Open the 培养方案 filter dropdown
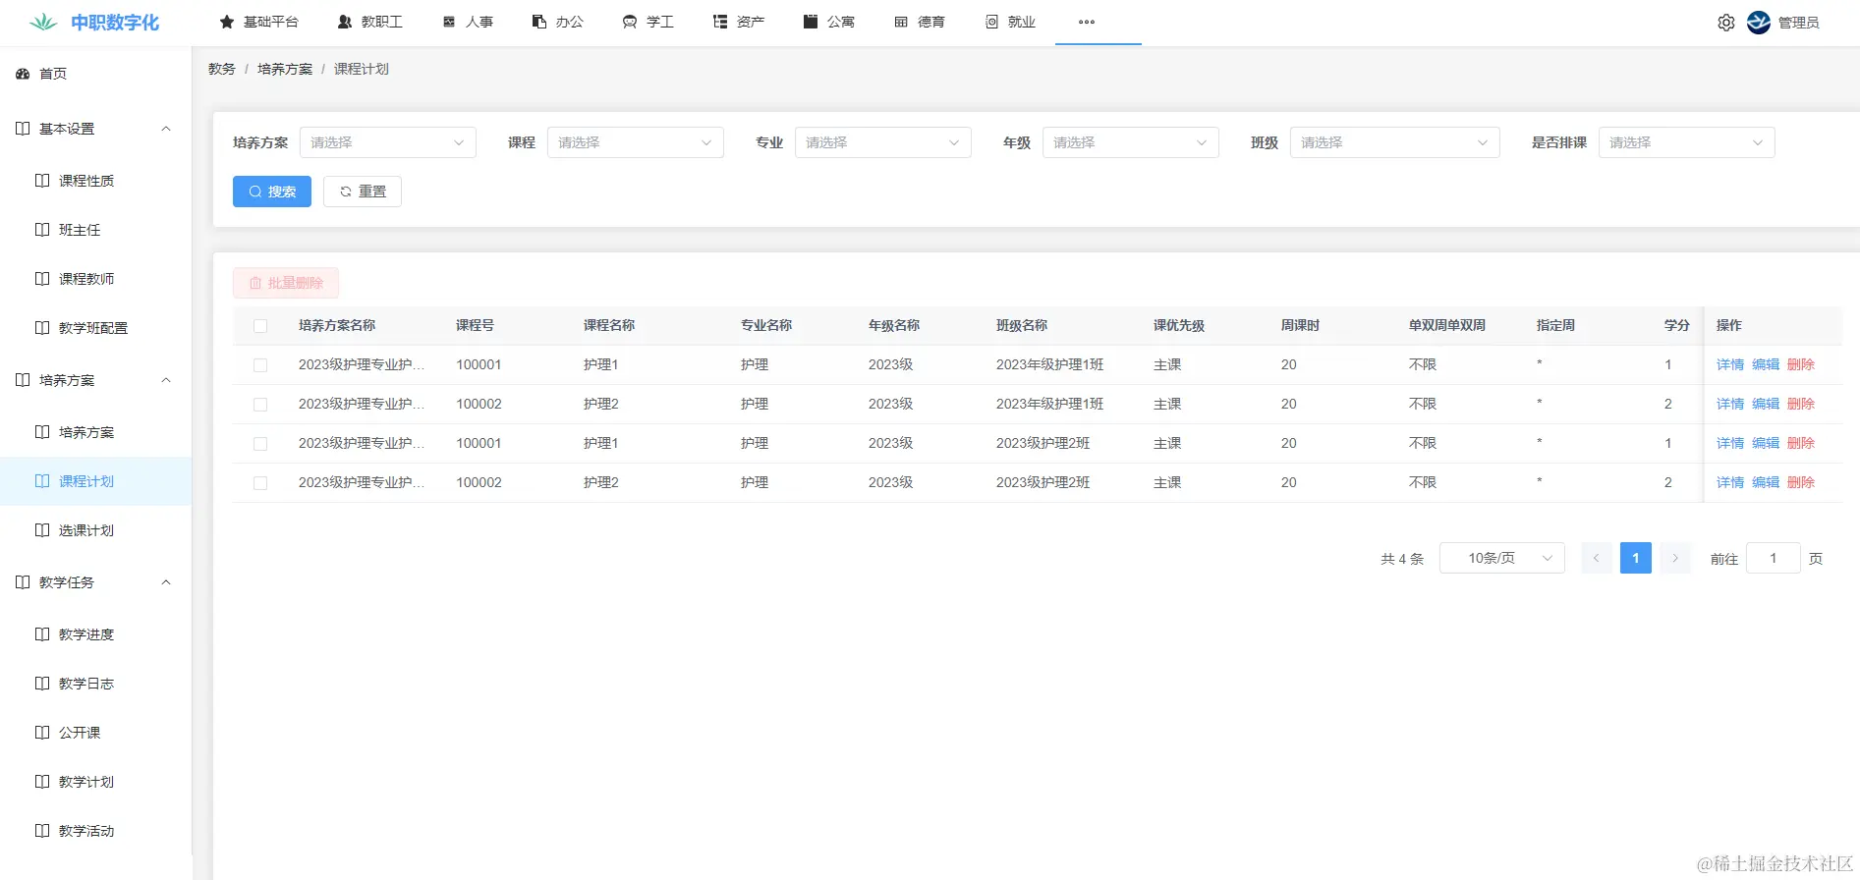The height and width of the screenshot is (880, 1860). click(x=388, y=142)
